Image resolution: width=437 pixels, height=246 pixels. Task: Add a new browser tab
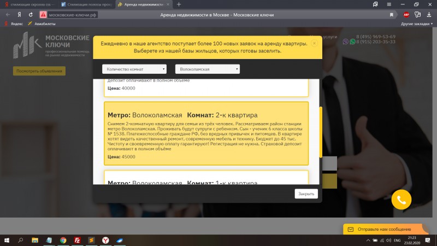pyautogui.click(x=179, y=4)
